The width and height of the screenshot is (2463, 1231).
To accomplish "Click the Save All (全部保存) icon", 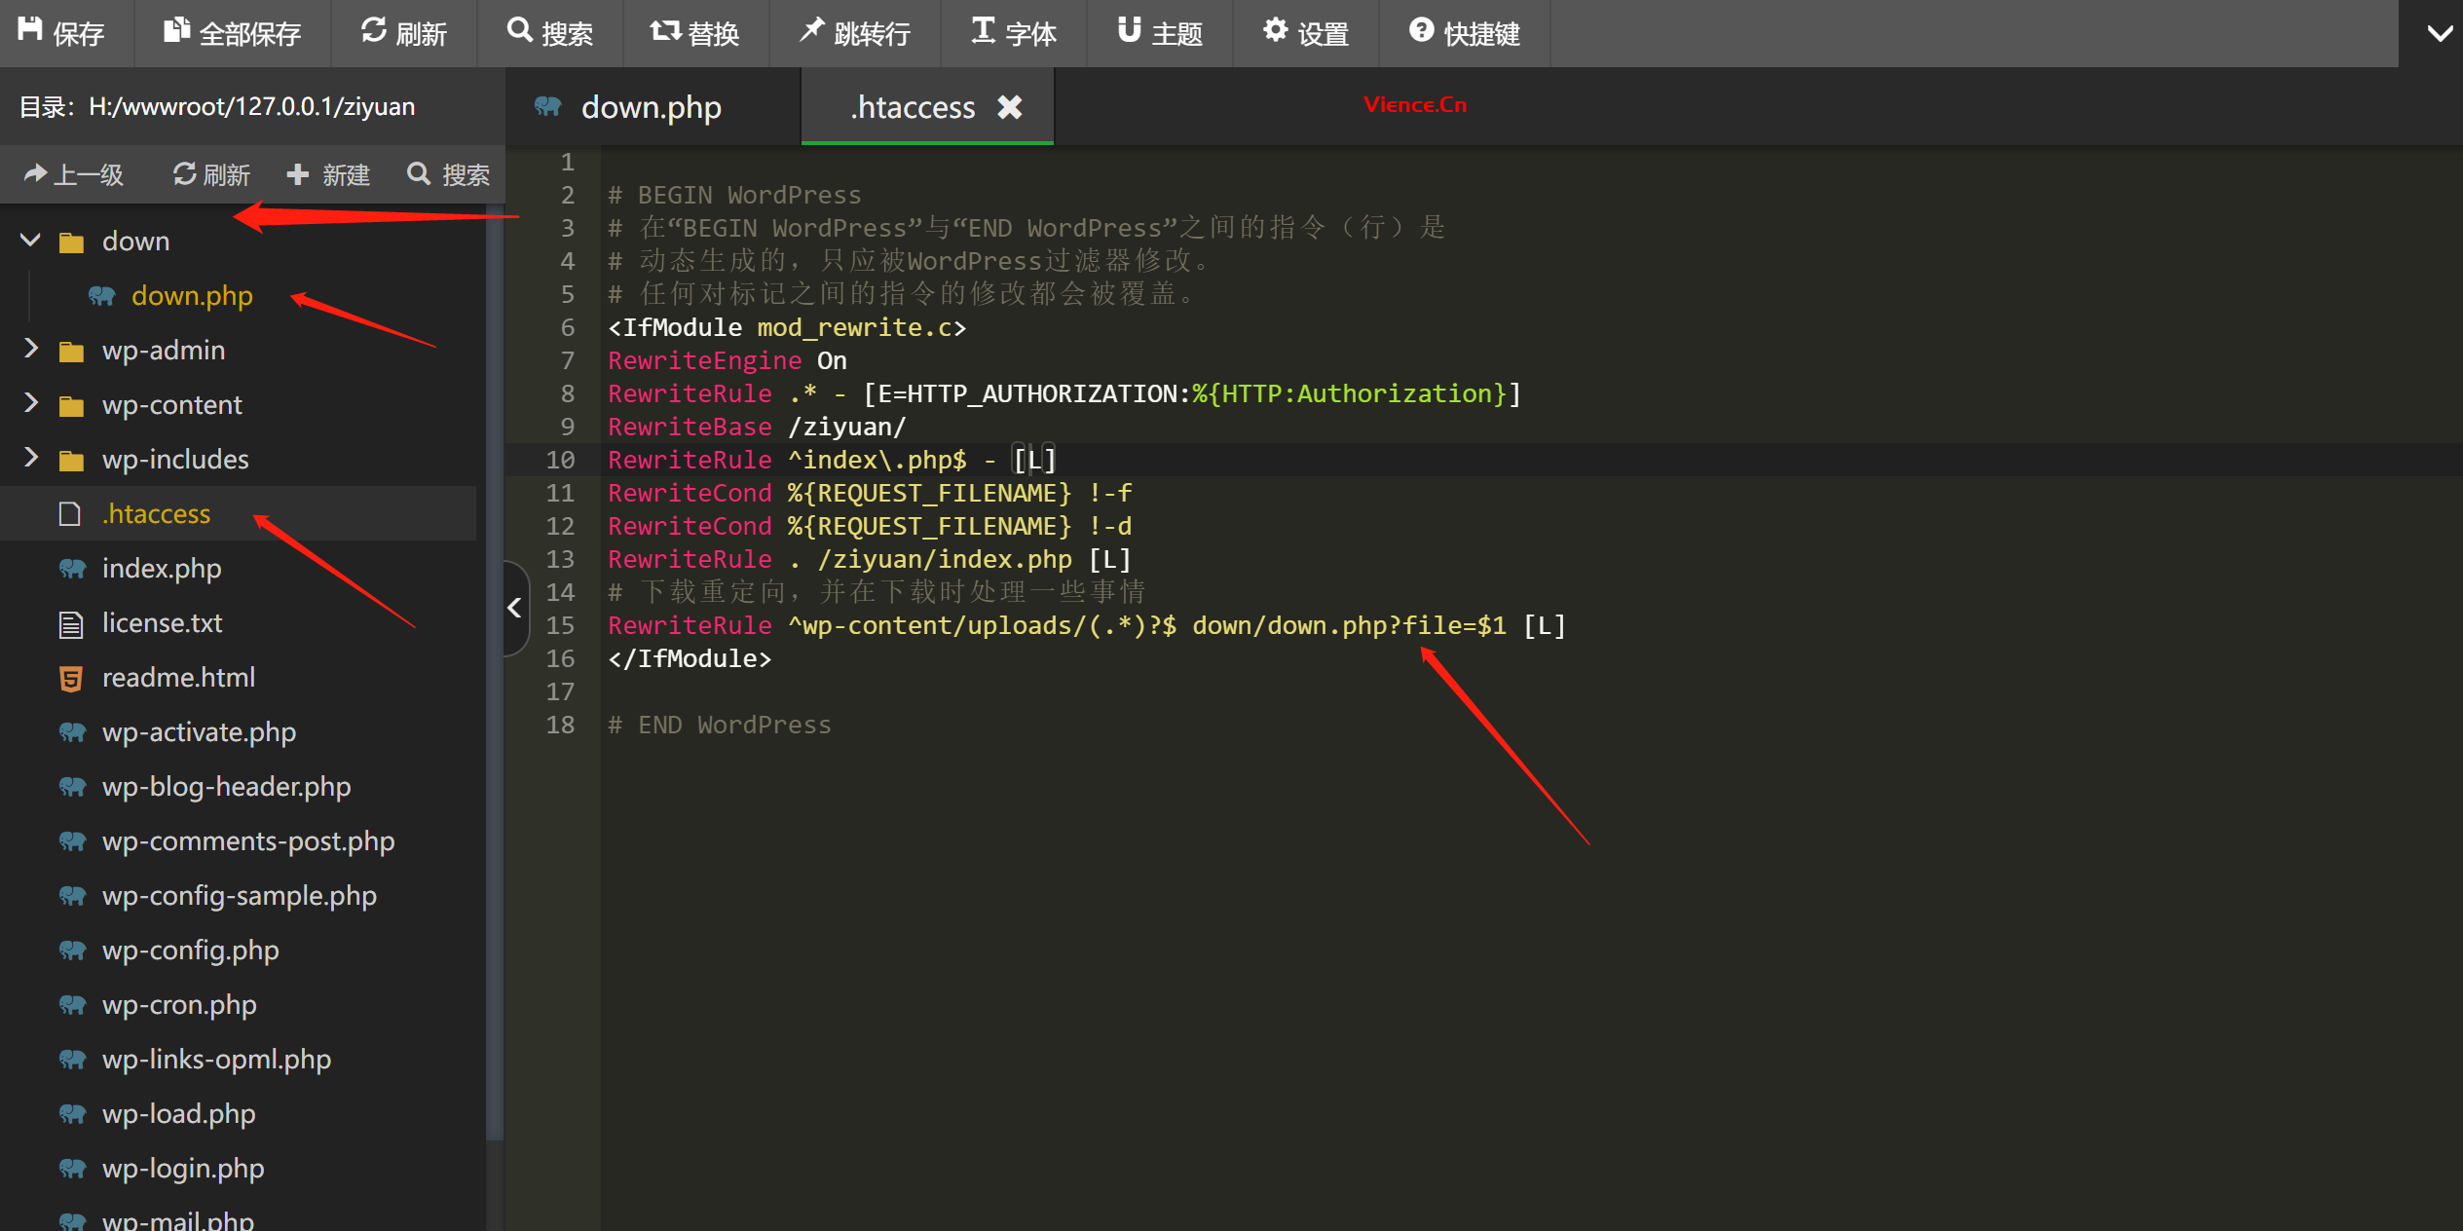I will click(176, 31).
